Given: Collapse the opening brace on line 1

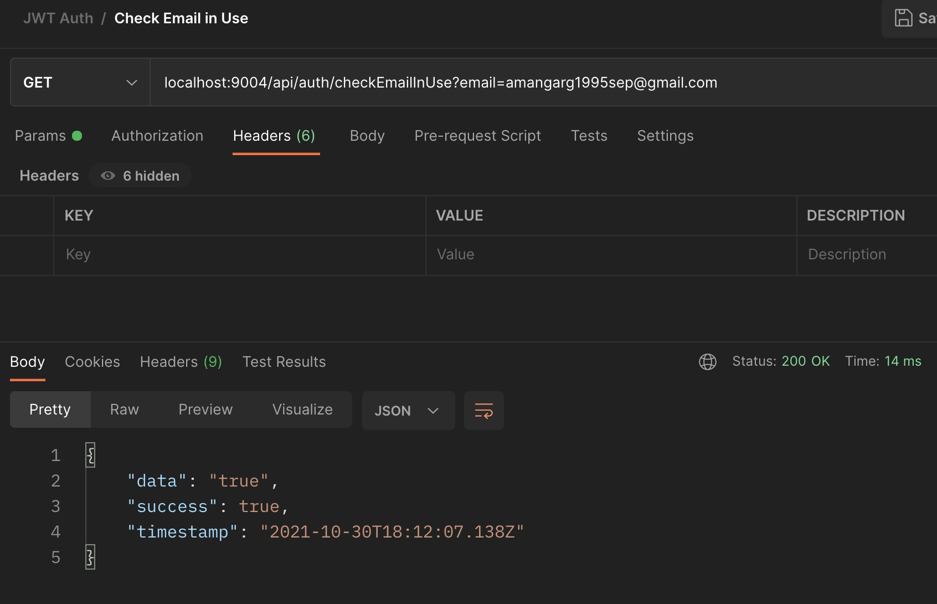Looking at the screenshot, I should click(x=90, y=455).
